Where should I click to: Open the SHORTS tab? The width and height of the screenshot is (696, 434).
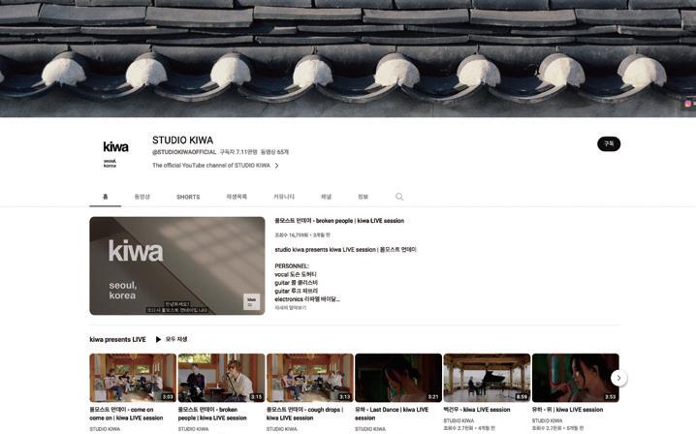pos(188,197)
